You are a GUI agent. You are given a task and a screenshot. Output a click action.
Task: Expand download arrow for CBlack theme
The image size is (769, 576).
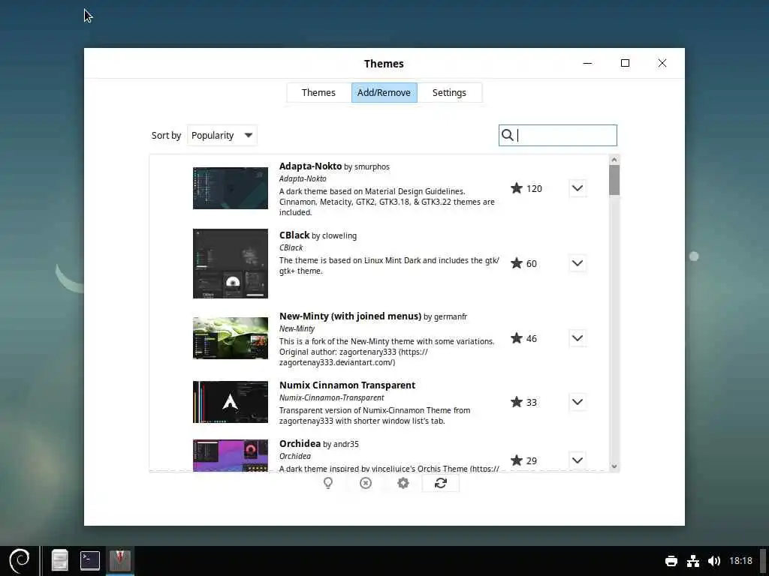coord(578,263)
